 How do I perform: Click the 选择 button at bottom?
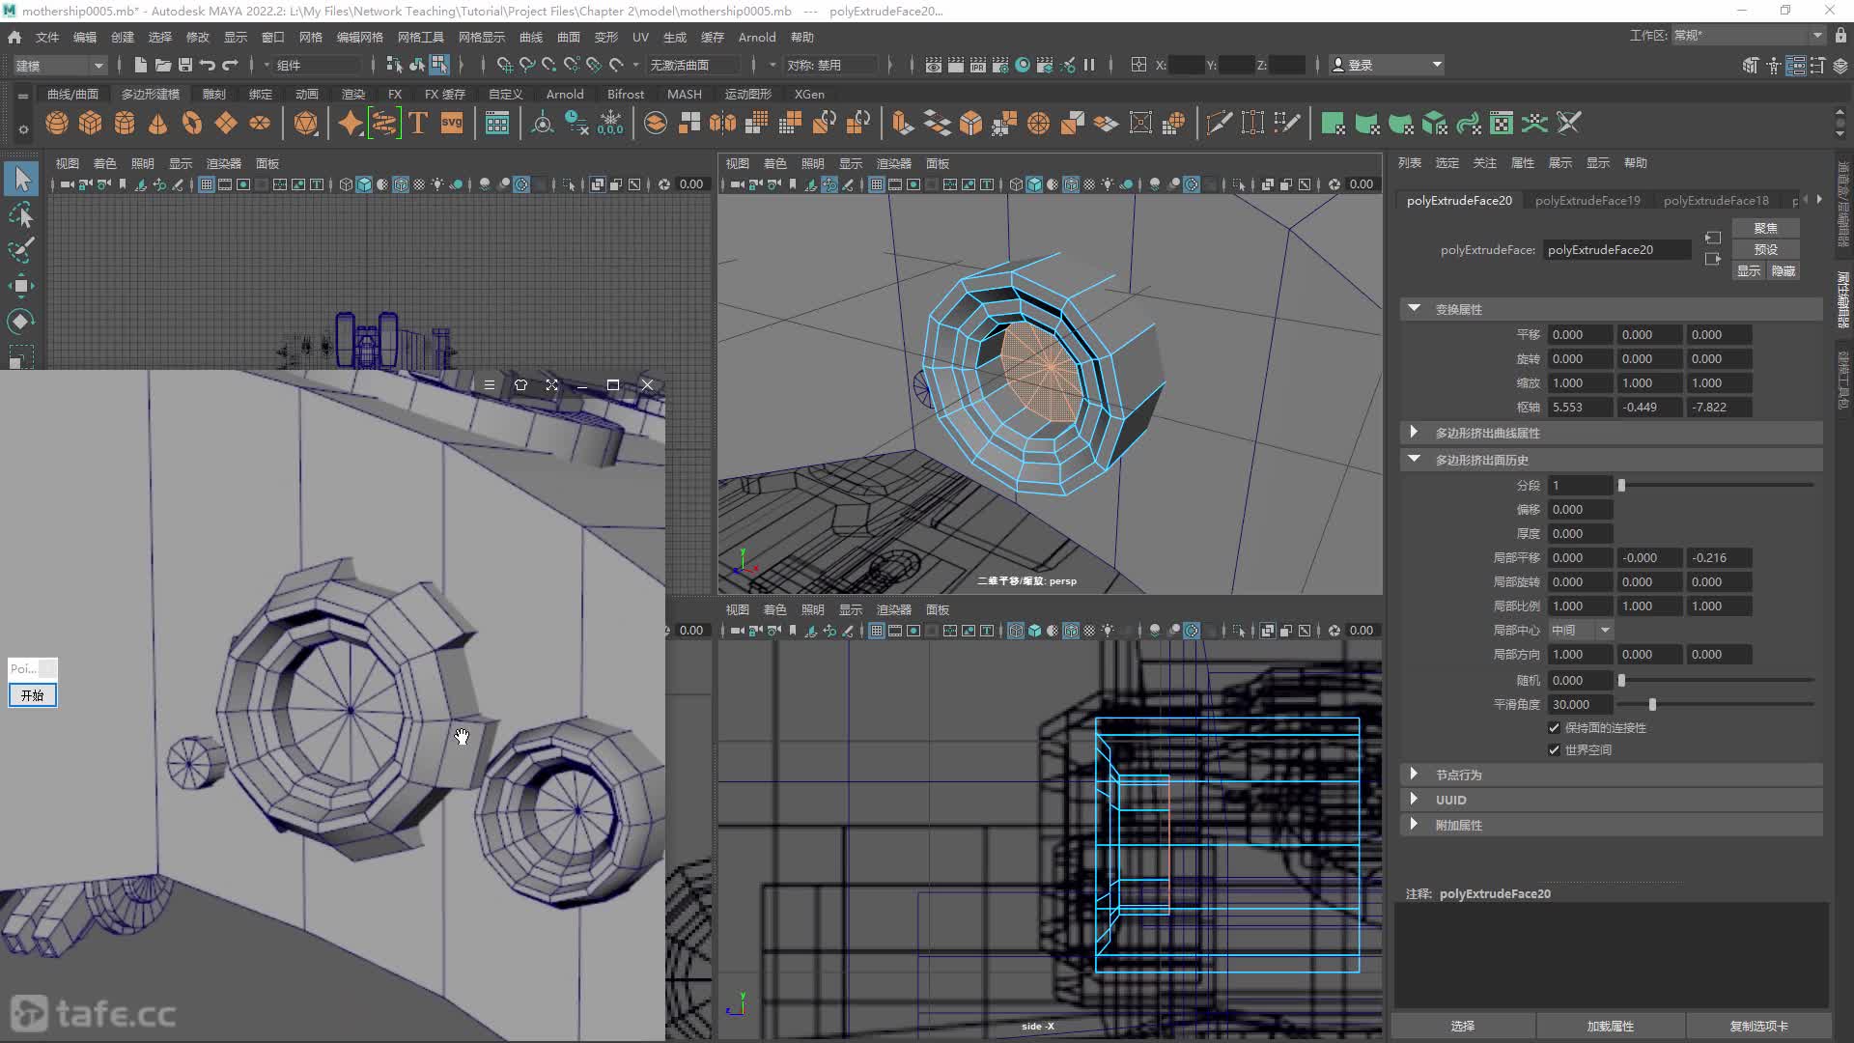(1463, 1026)
